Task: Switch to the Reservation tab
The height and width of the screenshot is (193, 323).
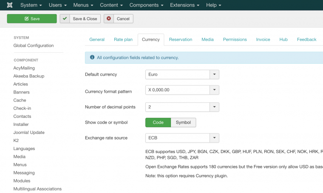Action: [x=180, y=40]
